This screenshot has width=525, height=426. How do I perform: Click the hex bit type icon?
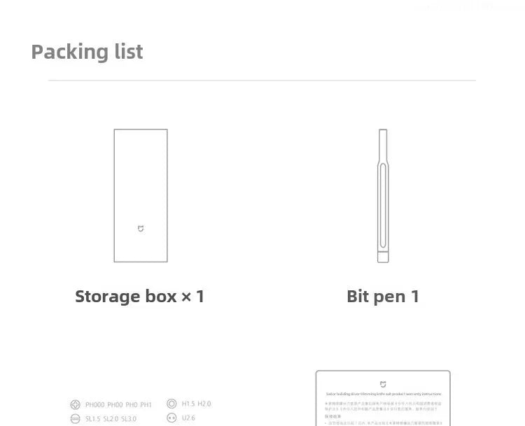pos(171,404)
